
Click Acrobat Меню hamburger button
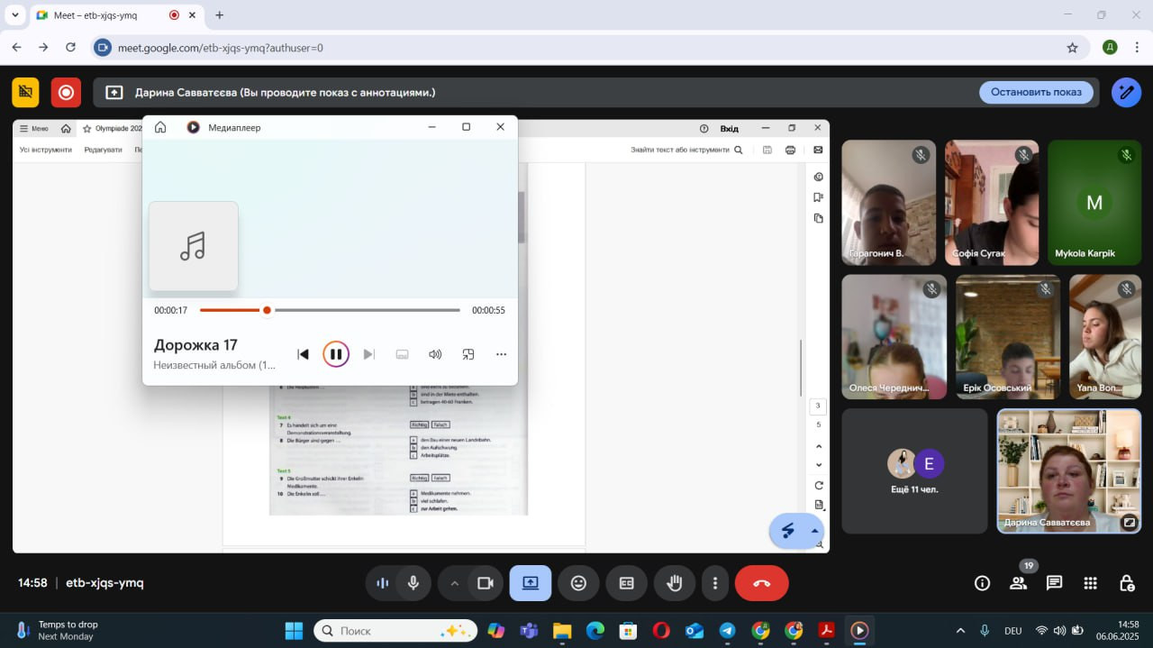point(34,128)
